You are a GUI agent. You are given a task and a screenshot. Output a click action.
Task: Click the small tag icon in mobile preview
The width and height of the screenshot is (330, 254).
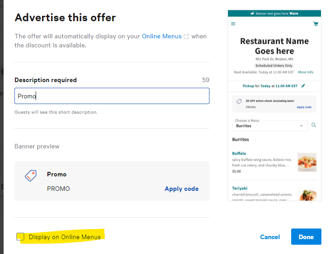click(239, 102)
